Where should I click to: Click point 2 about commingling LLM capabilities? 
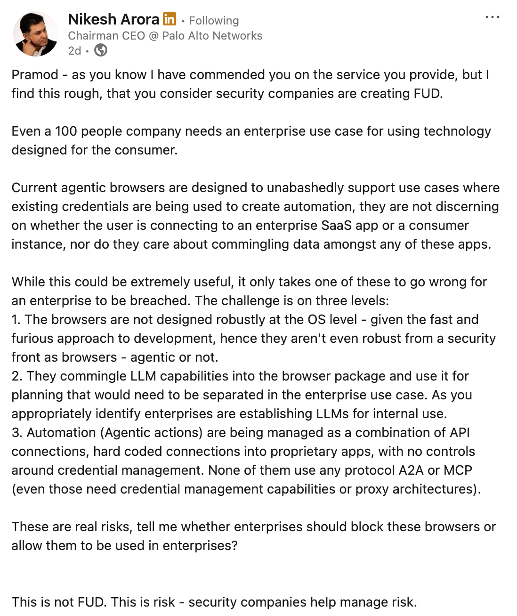(x=242, y=395)
